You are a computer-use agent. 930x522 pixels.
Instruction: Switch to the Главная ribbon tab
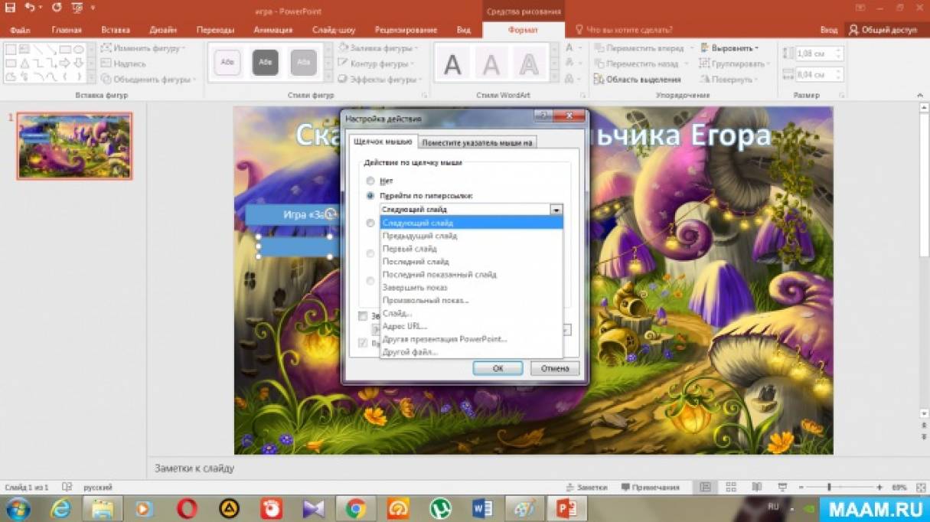(x=67, y=30)
